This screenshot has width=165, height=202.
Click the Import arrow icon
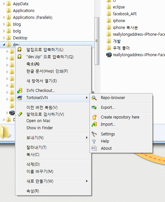tap(94, 124)
